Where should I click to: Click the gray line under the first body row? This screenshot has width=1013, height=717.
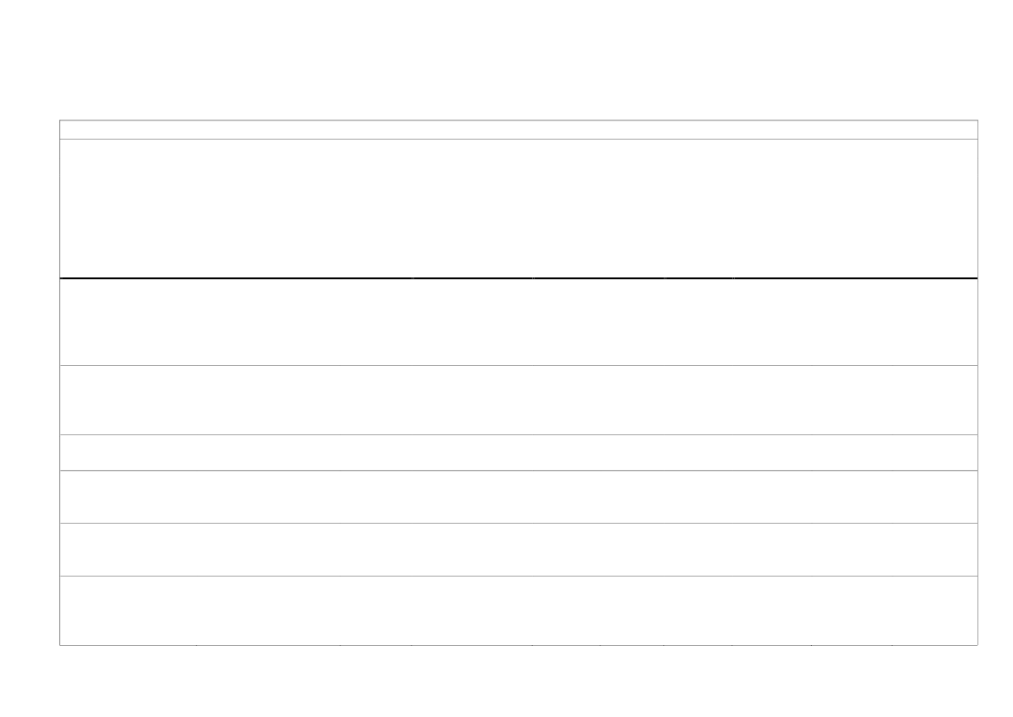tap(518, 365)
